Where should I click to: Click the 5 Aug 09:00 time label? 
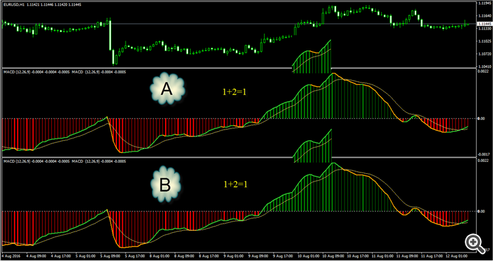coord(110,256)
